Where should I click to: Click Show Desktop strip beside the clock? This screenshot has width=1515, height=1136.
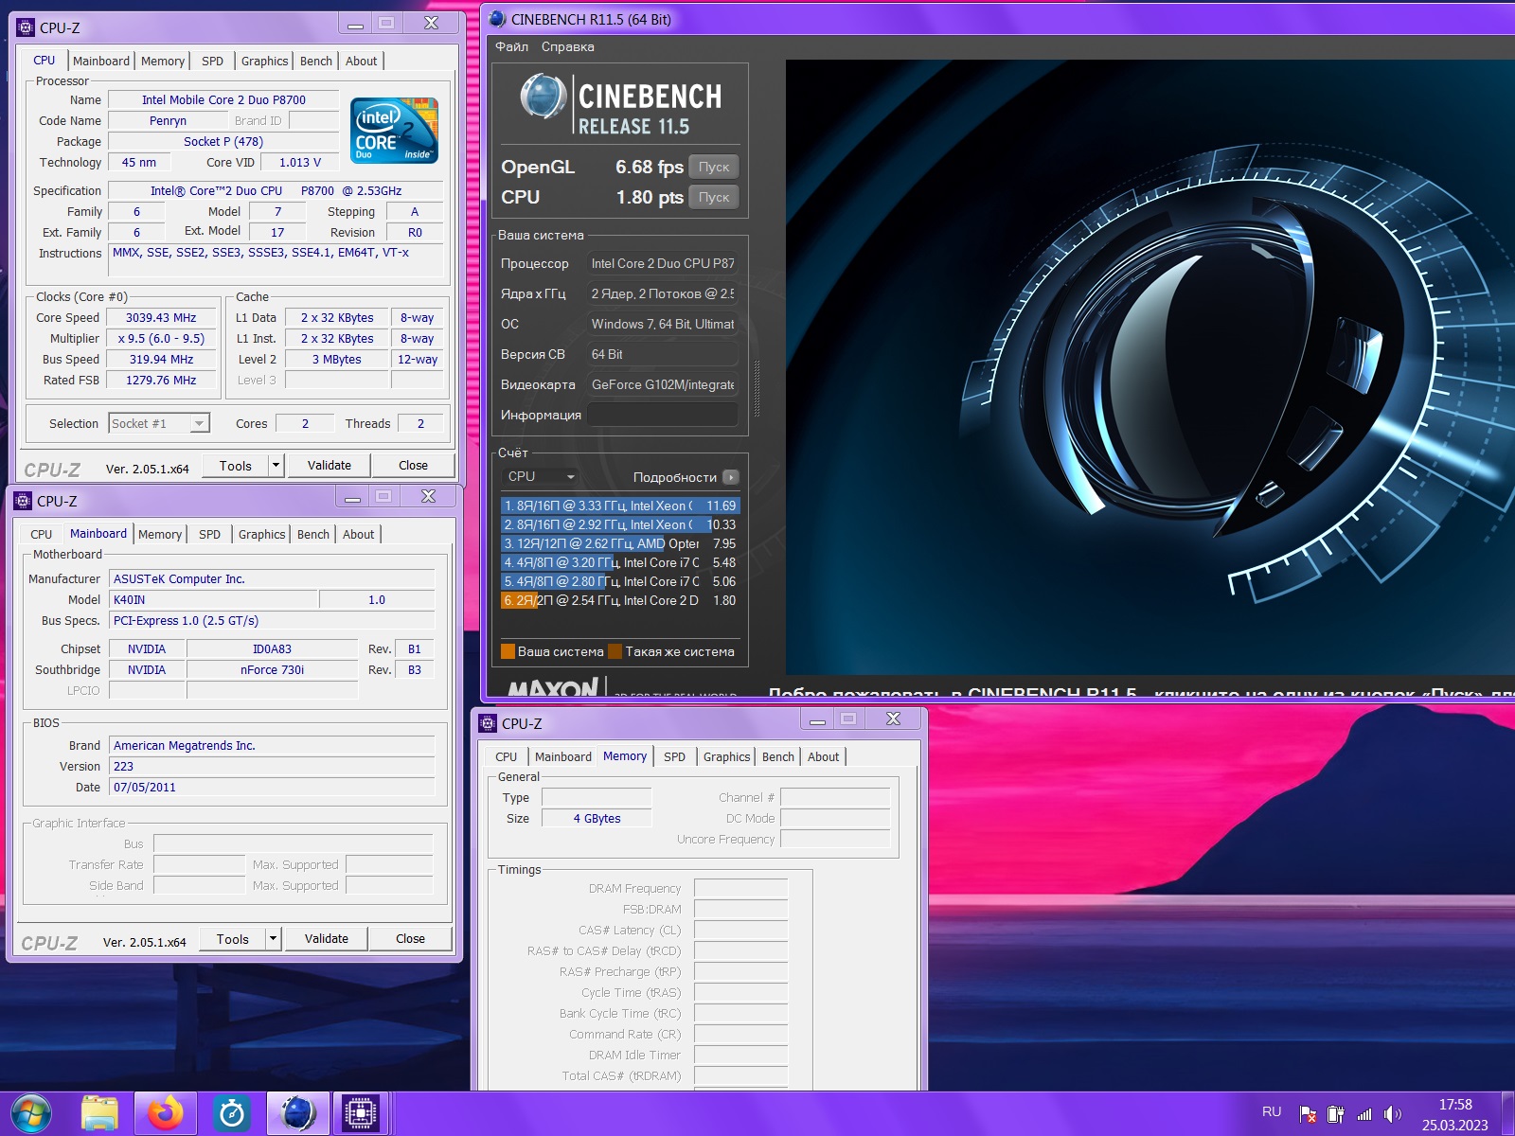click(x=1507, y=1114)
